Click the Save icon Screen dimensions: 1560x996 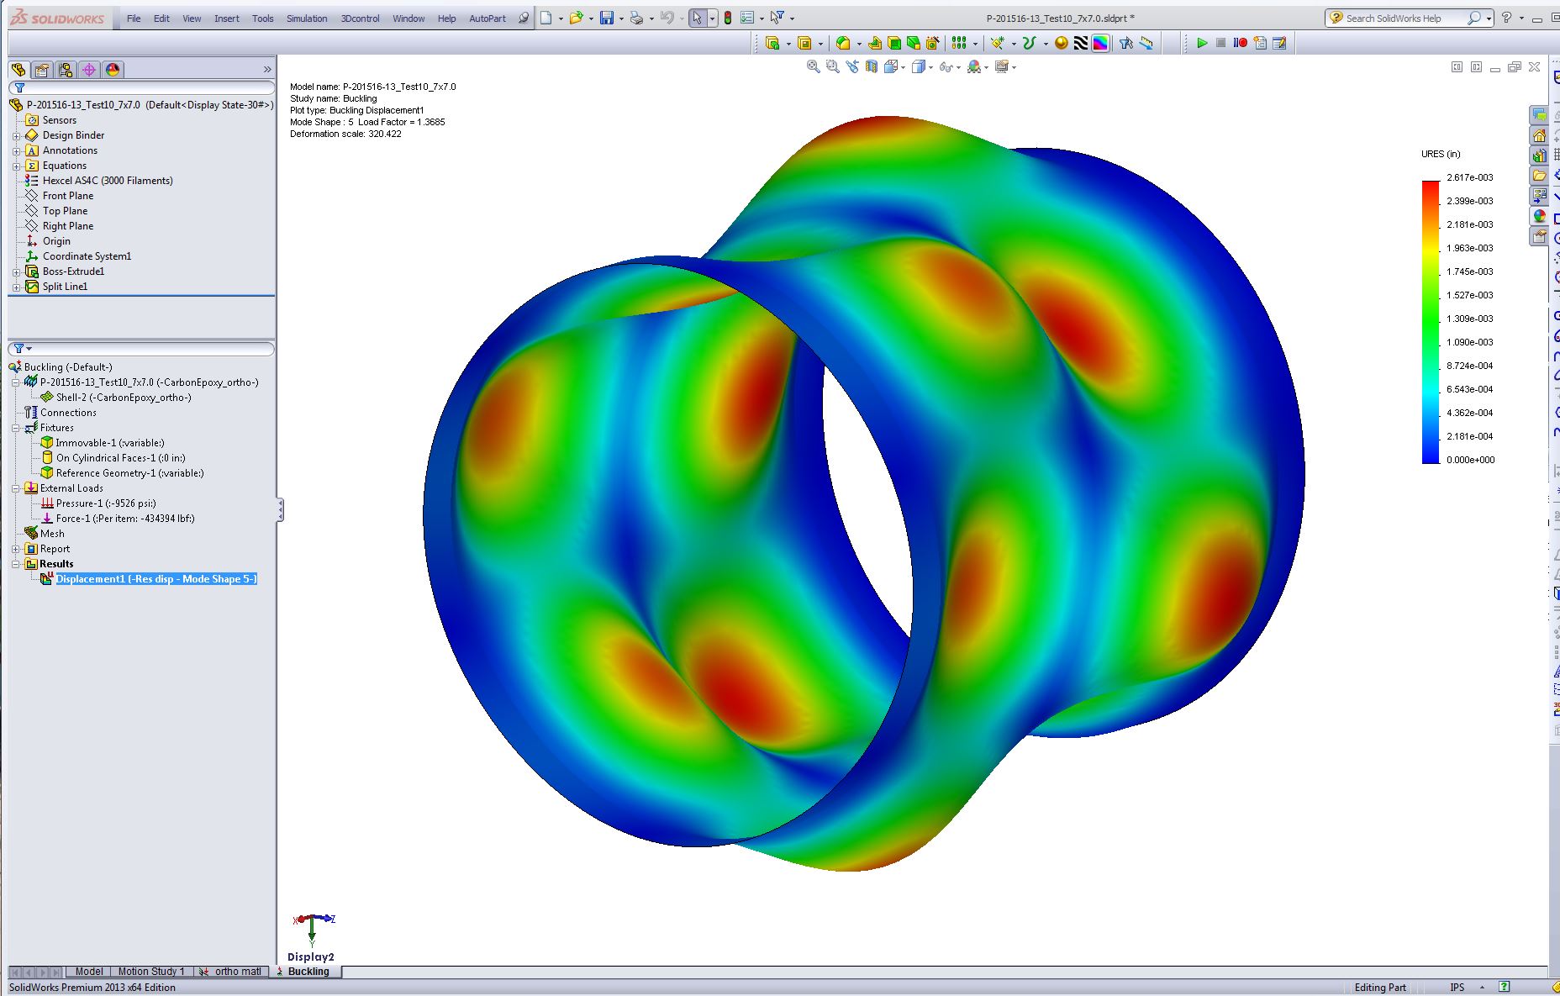(607, 18)
